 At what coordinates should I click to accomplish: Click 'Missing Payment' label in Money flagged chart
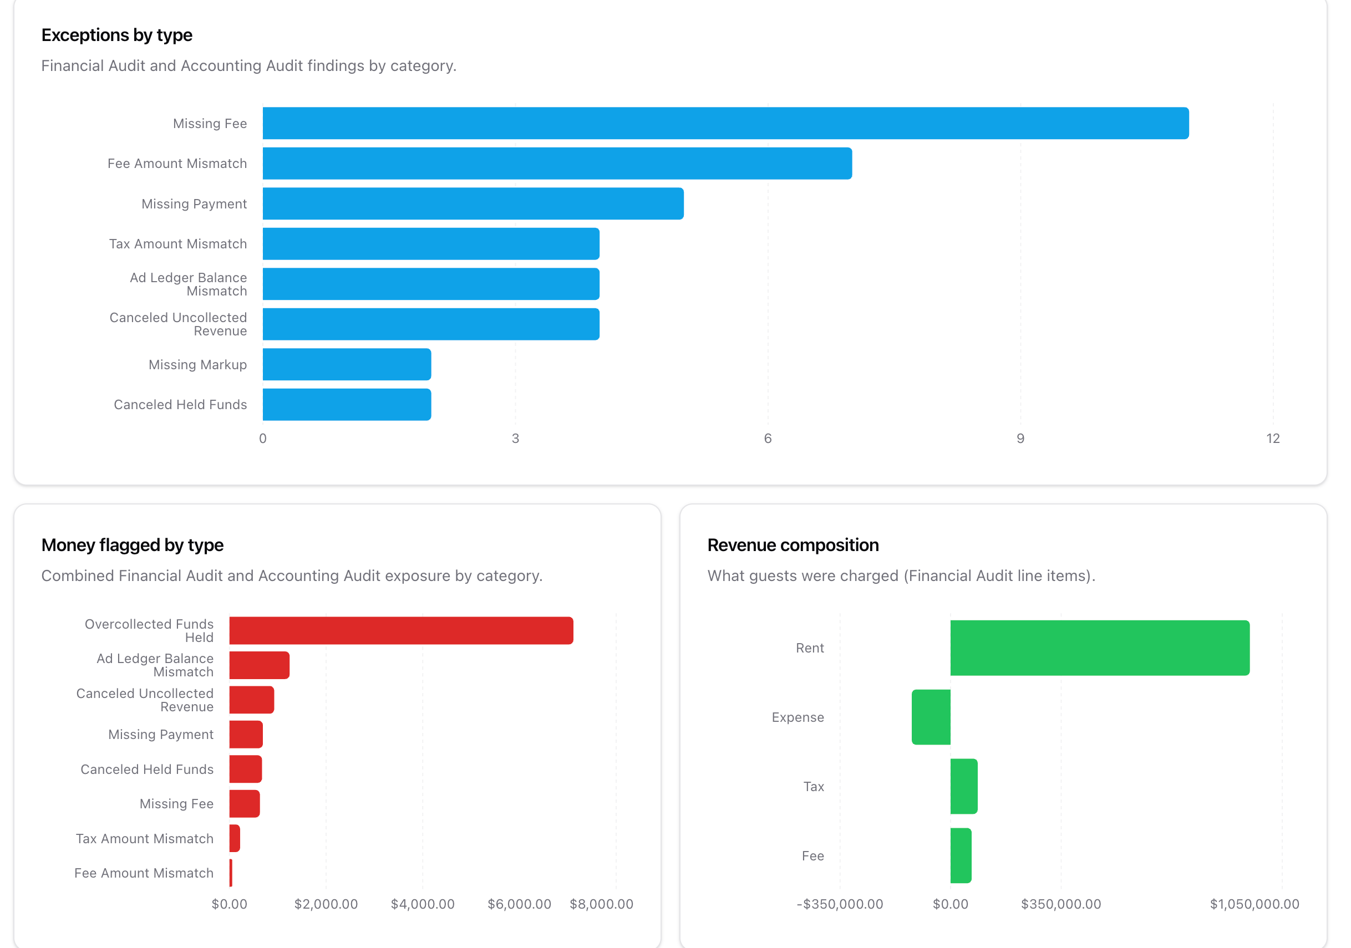click(161, 735)
